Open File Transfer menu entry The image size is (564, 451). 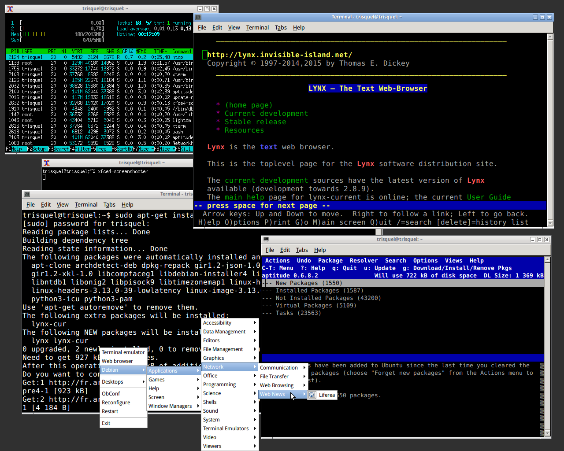click(x=283, y=377)
